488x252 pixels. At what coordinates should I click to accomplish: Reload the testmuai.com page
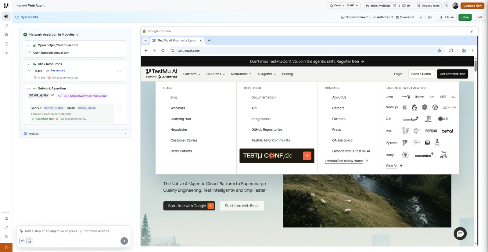(163, 51)
